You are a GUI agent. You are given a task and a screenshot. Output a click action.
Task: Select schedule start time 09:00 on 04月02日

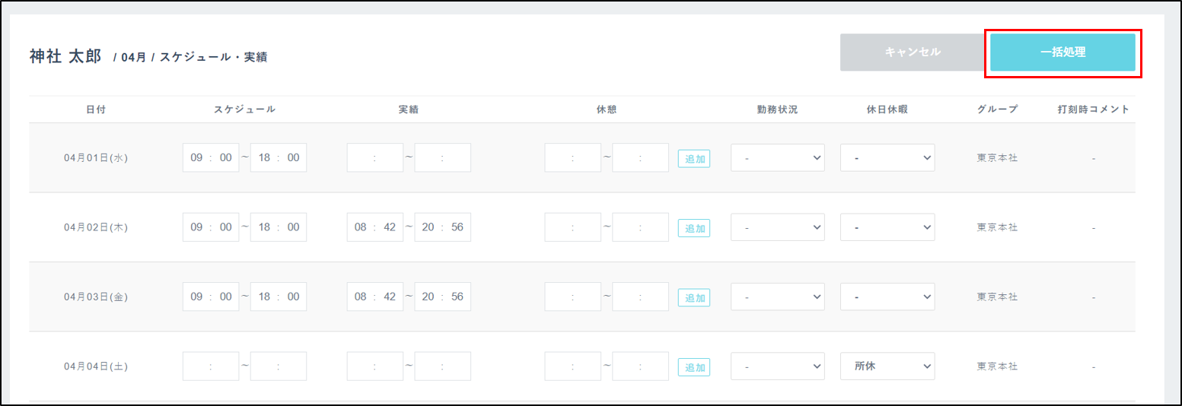[x=211, y=227]
